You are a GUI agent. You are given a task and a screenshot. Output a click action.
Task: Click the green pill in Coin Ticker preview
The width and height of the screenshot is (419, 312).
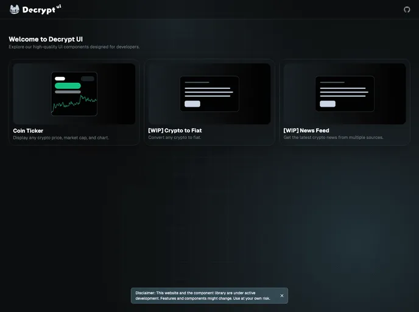point(68,86)
